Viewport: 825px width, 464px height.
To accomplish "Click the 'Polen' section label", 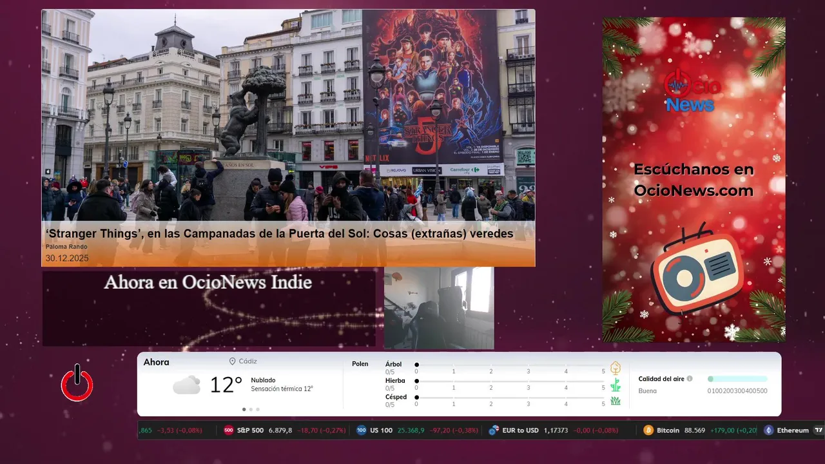I will pos(360,364).
